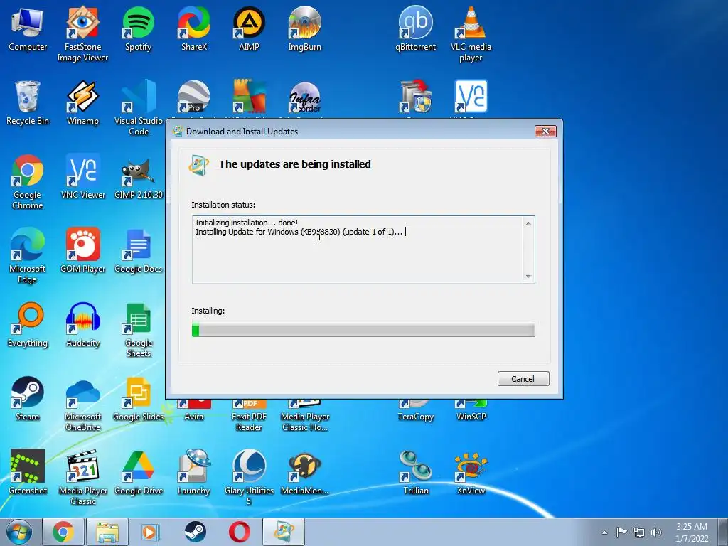Select the TeraCopy desktop shortcut
This screenshot has width=728, height=546.
[x=415, y=410]
